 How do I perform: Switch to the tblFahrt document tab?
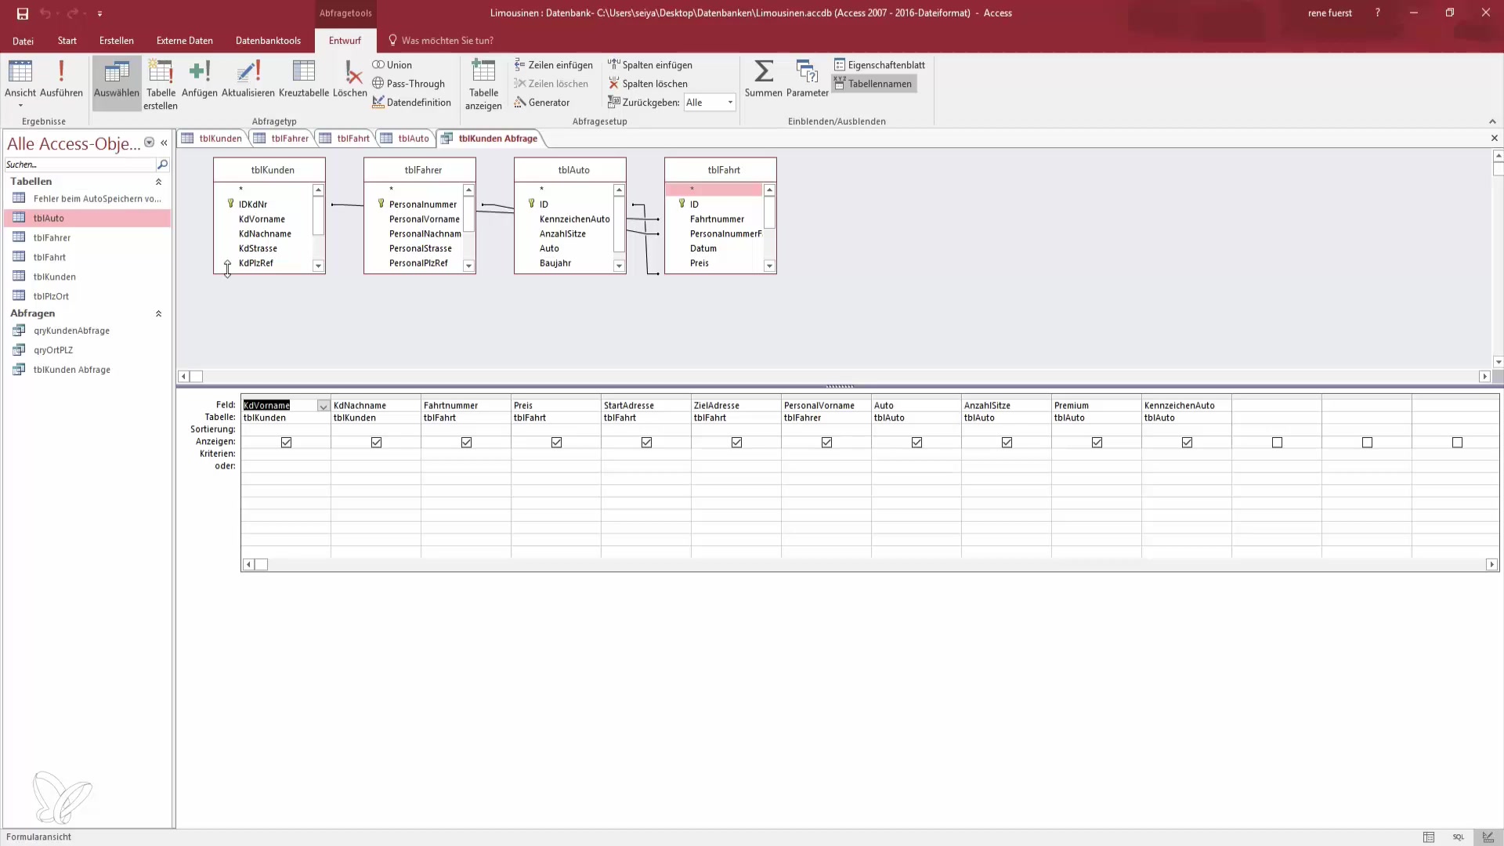[x=352, y=139]
